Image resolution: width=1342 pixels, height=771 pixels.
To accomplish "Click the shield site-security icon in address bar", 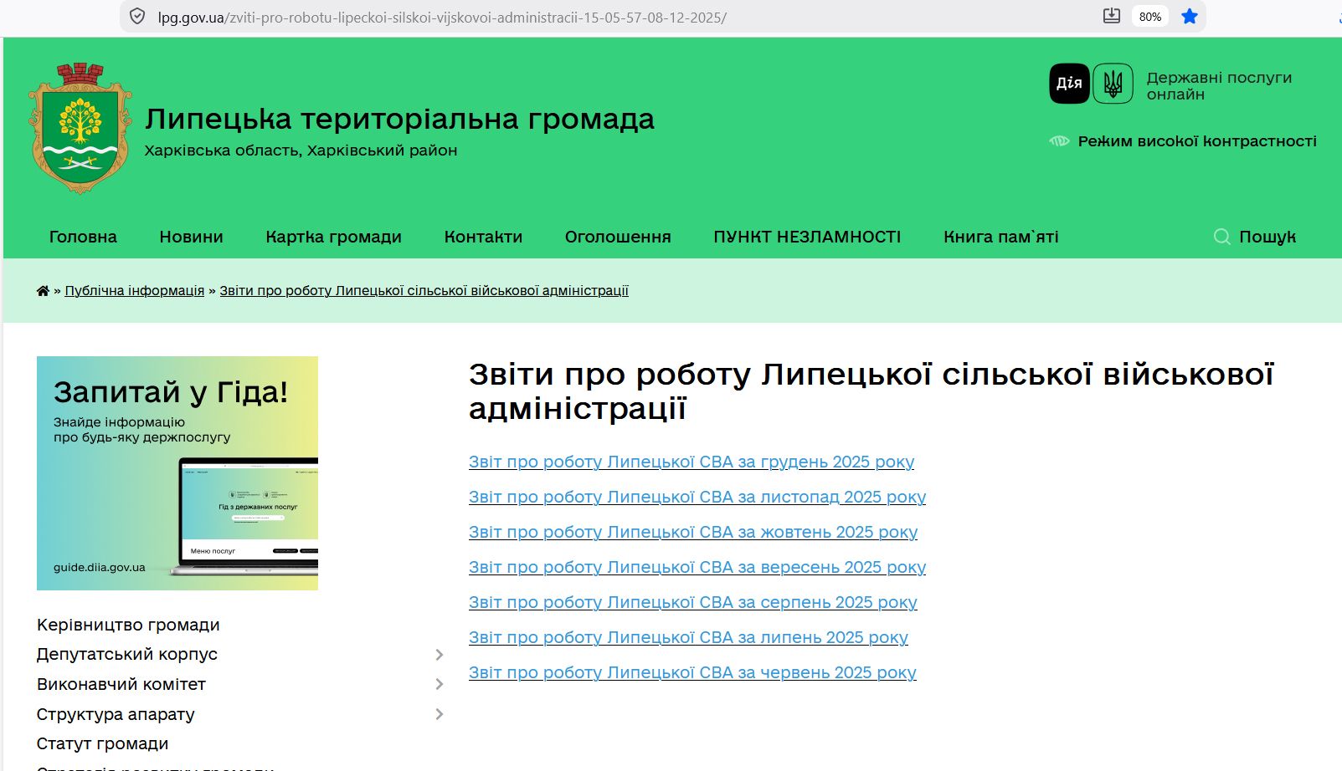I will (x=138, y=17).
